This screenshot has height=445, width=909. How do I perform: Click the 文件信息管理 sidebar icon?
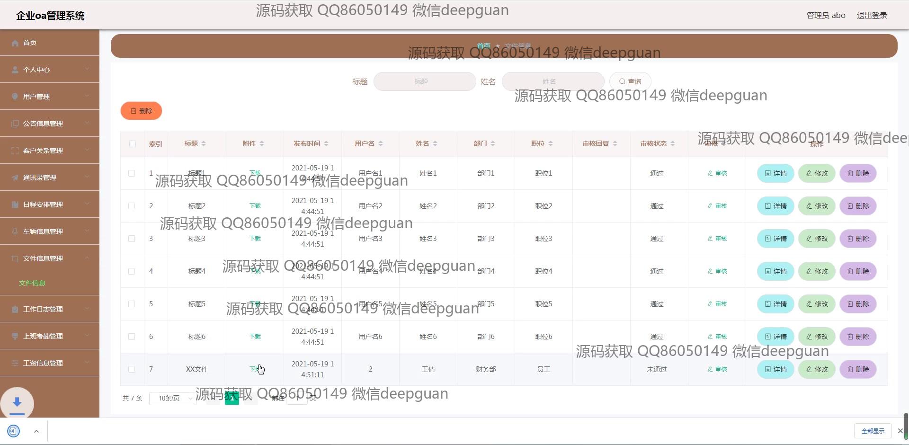point(15,258)
